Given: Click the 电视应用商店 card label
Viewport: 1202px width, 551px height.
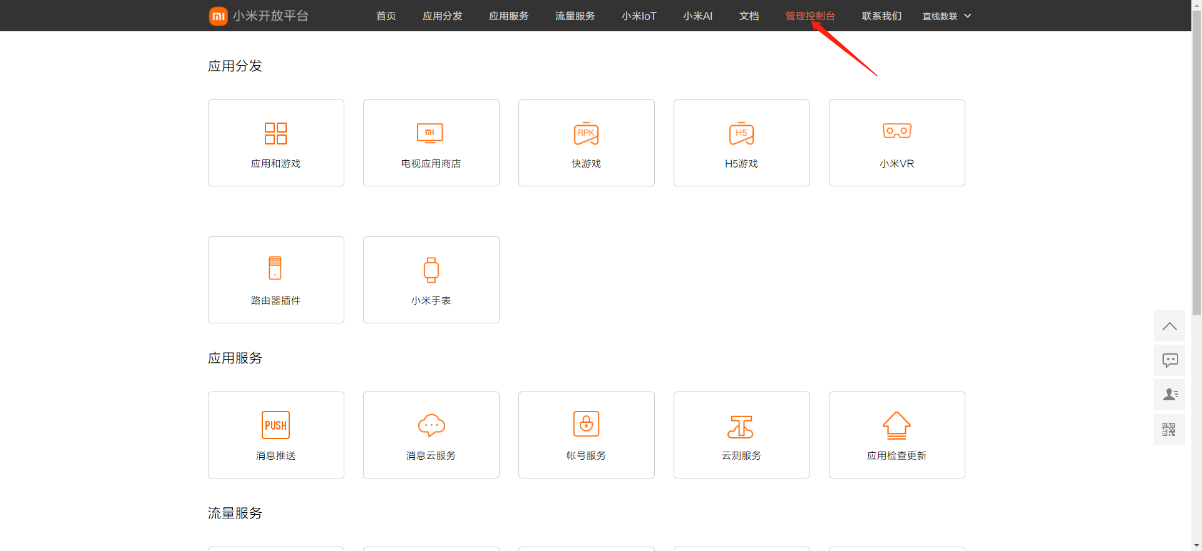Looking at the screenshot, I should click(x=431, y=163).
